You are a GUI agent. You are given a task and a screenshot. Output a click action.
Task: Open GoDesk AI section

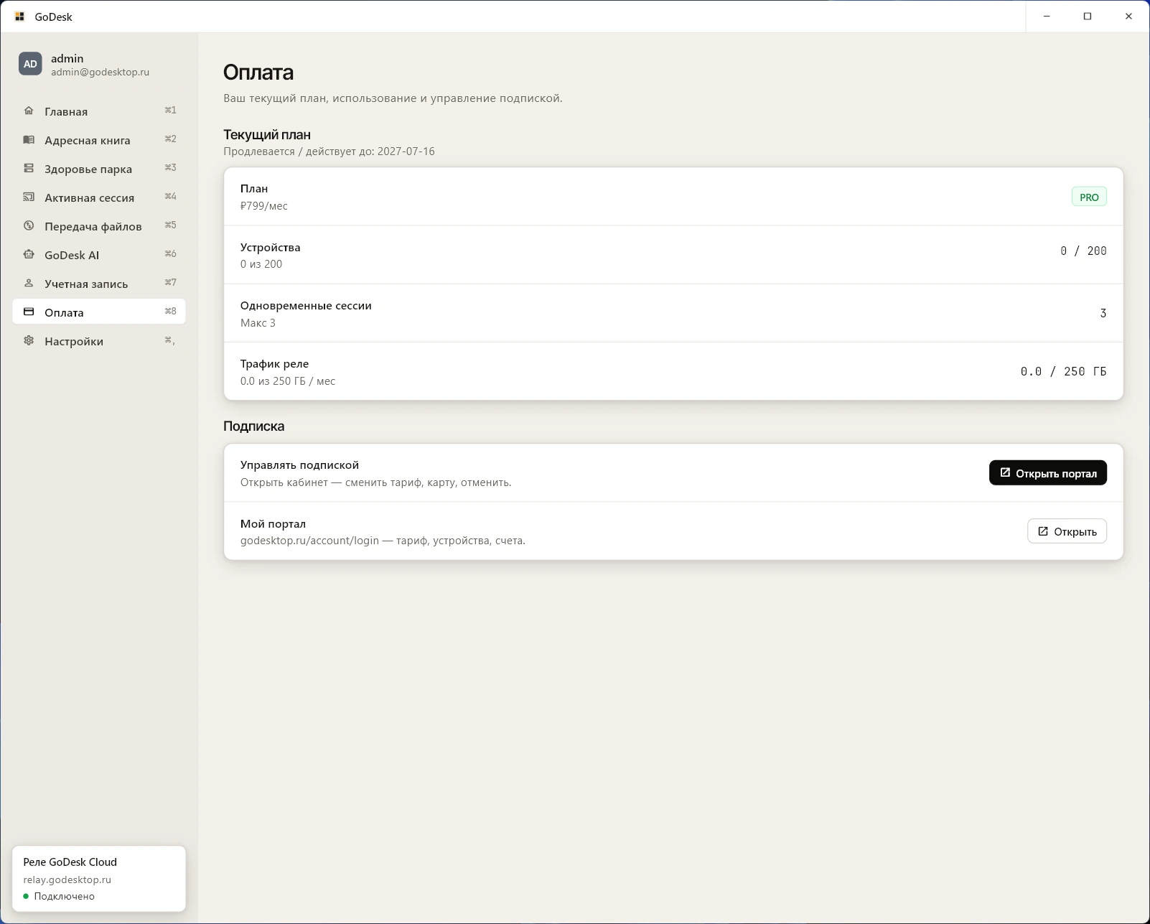point(99,254)
